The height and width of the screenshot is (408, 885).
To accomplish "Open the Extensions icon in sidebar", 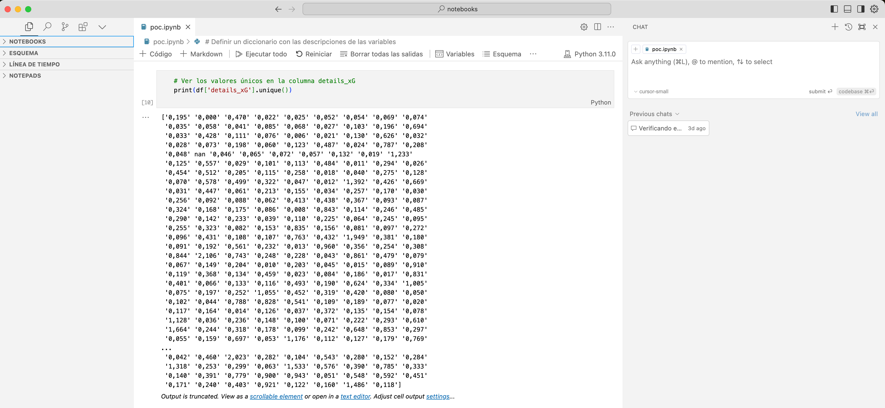I will click(x=83, y=27).
